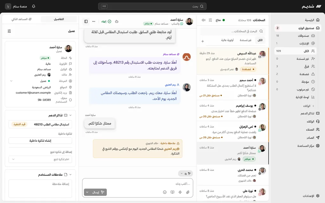Click the @ريم العتيبي mention in internal note

click(172, 149)
